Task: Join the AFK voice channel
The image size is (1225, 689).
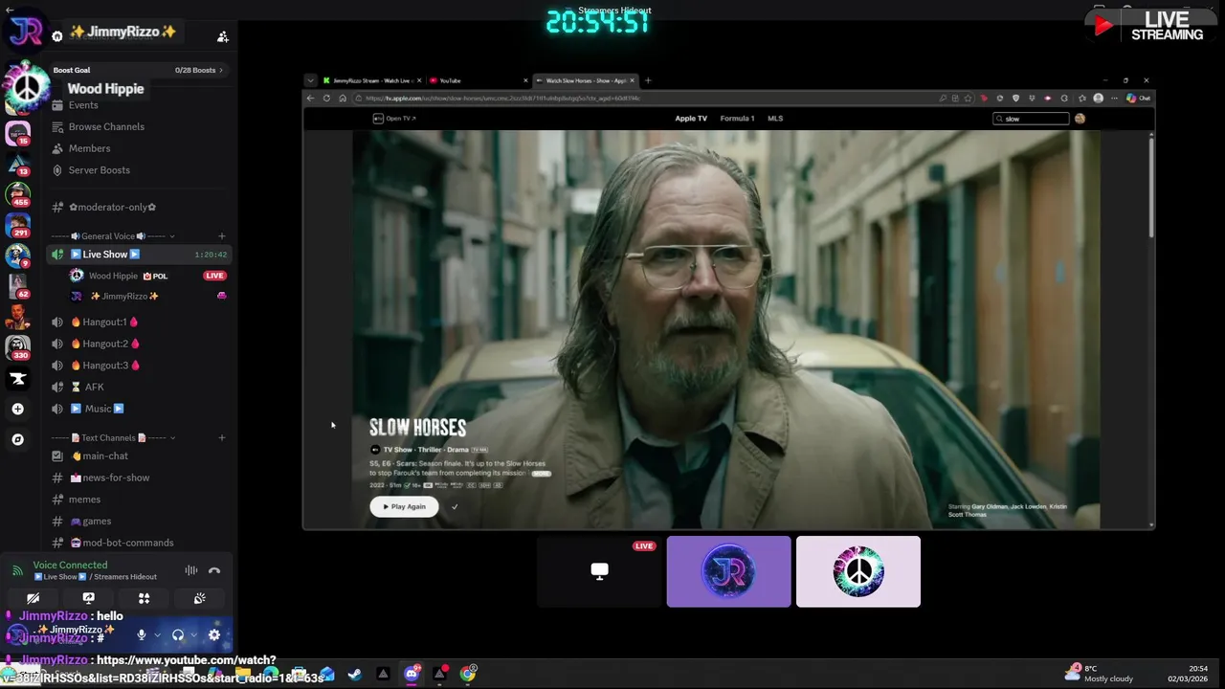Action: click(x=139, y=387)
